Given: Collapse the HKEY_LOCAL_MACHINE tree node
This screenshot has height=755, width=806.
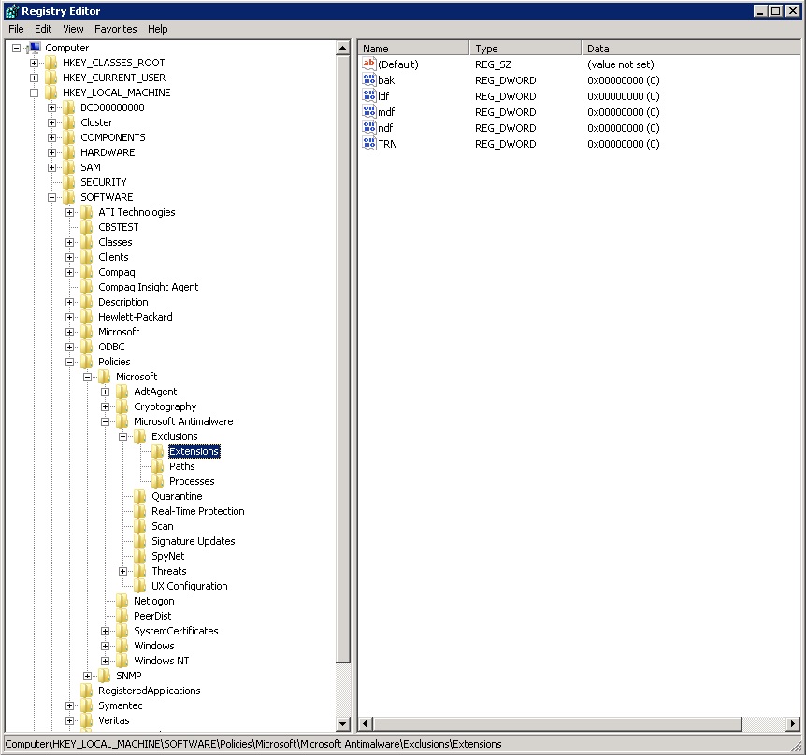Looking at the screenshot, I should point(35,93).
